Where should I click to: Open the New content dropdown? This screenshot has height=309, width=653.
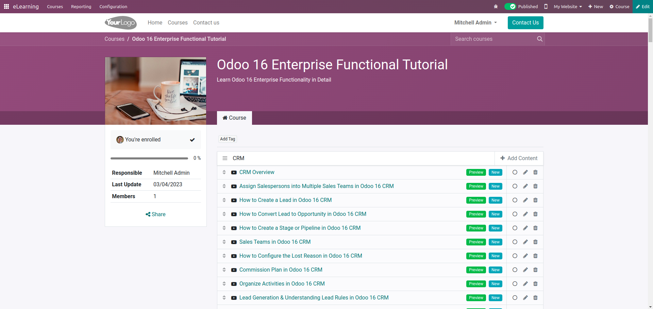596,6
